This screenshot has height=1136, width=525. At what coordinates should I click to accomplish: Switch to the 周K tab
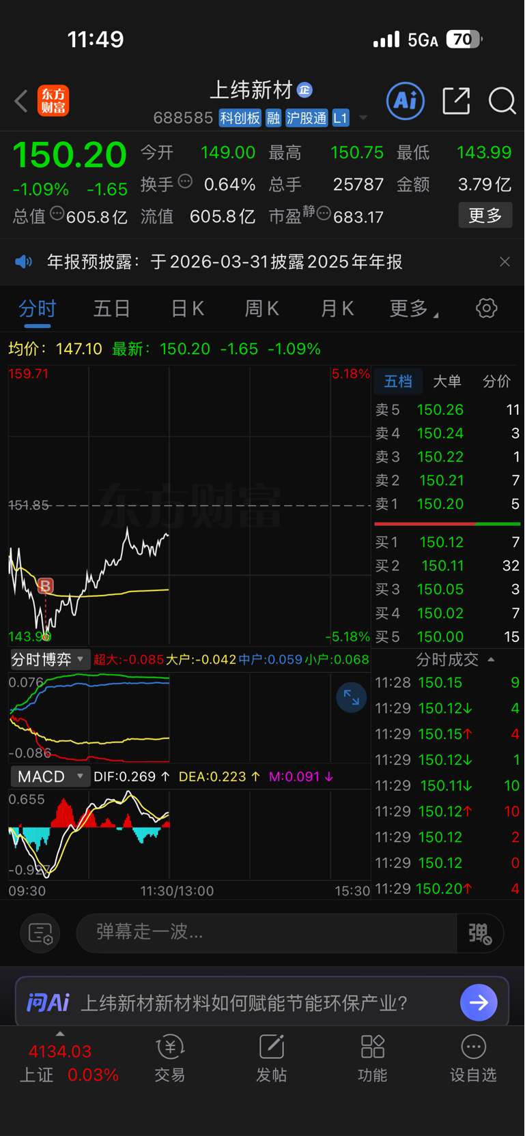coord(262,309)
